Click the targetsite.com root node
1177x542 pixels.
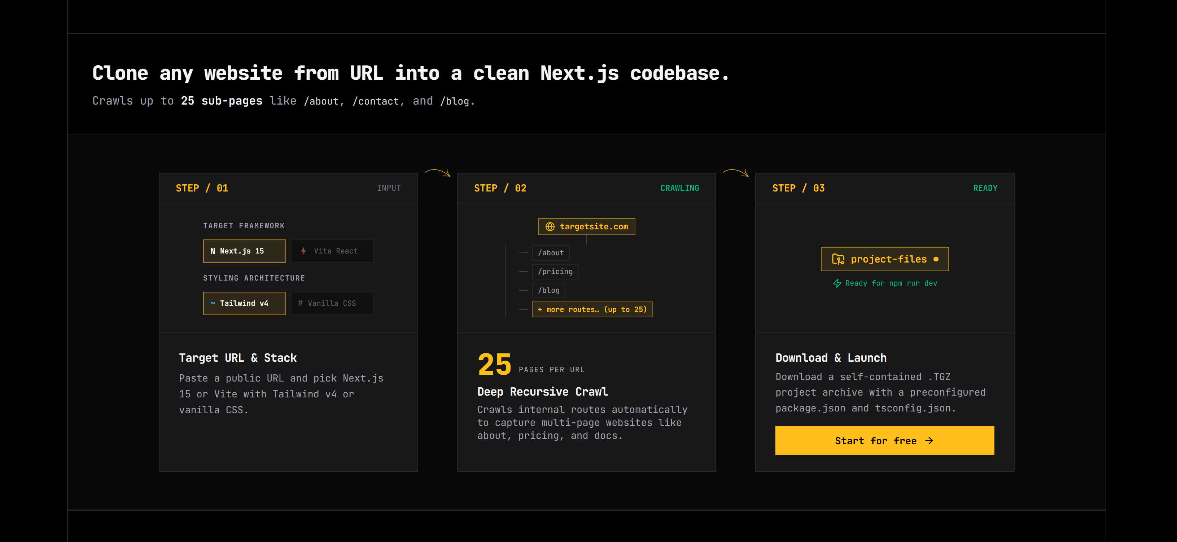tap(587, 226)
